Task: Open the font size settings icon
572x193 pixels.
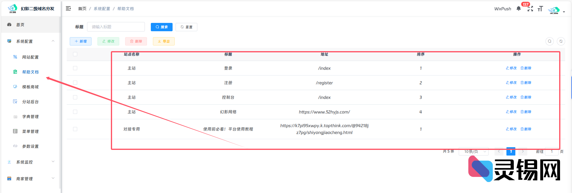Action: click(x=540, y=9)
